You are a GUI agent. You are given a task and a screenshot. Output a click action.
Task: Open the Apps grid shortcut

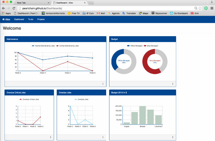[6, 13]
